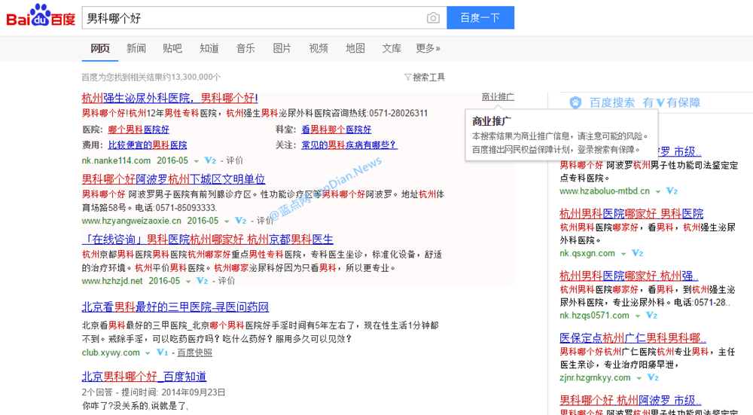
Task: Expand dropdown arrow for club.xywy.com
Action: 148,353
